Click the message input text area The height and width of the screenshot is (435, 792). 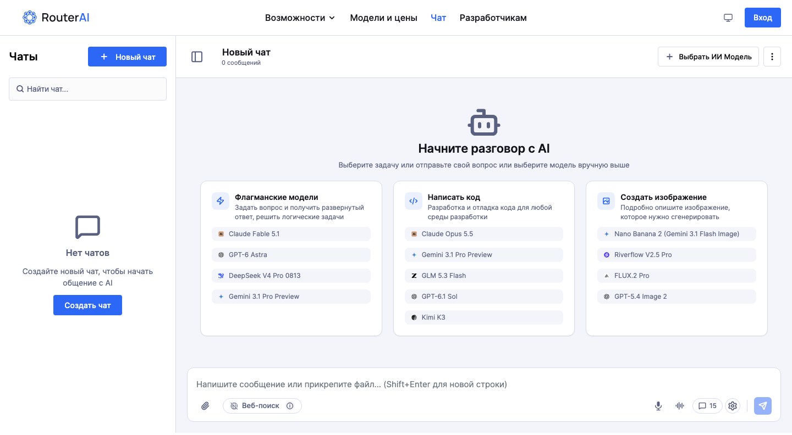[483, 384]
